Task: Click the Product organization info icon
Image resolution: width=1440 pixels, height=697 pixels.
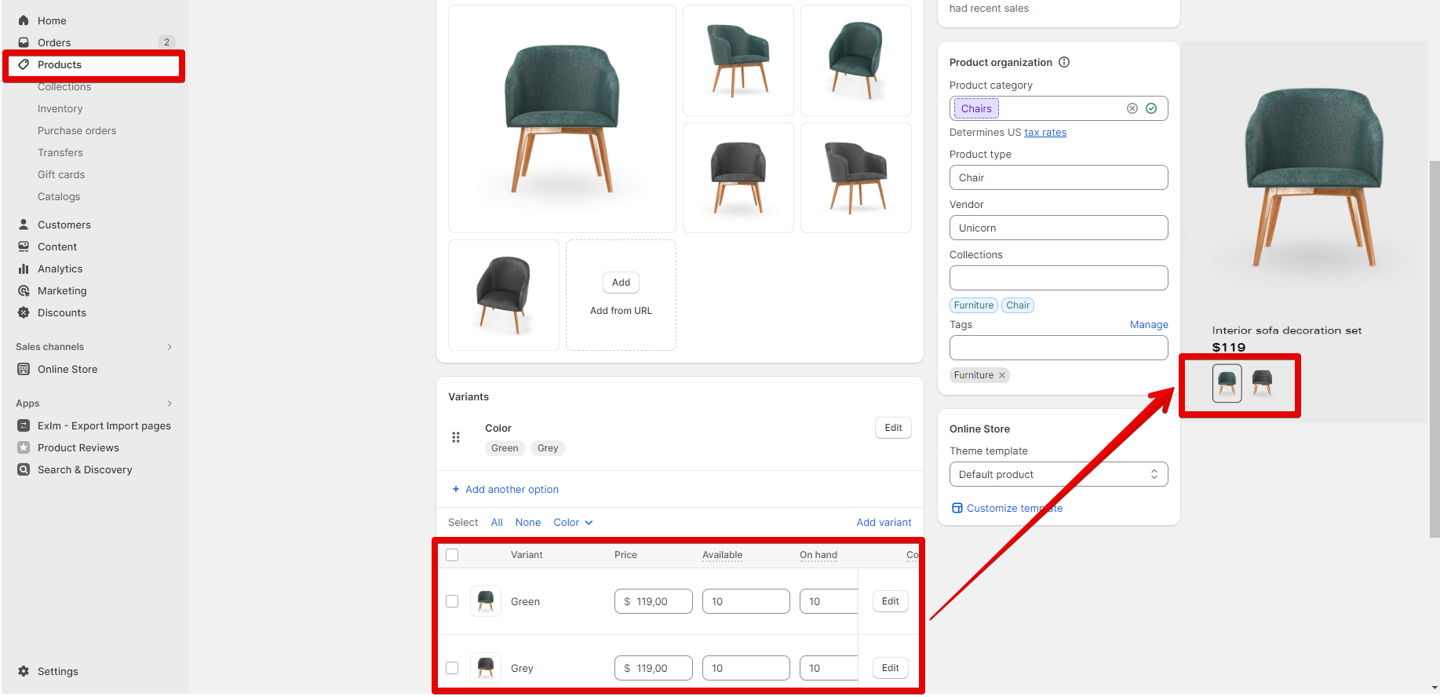Action: [x=1064, y=62]
